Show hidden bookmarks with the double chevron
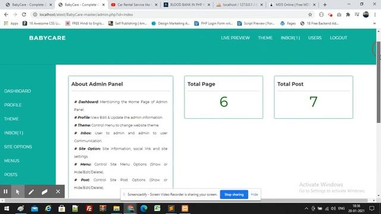This screenshot has height=214, width=381. click(x=374, y=23)
